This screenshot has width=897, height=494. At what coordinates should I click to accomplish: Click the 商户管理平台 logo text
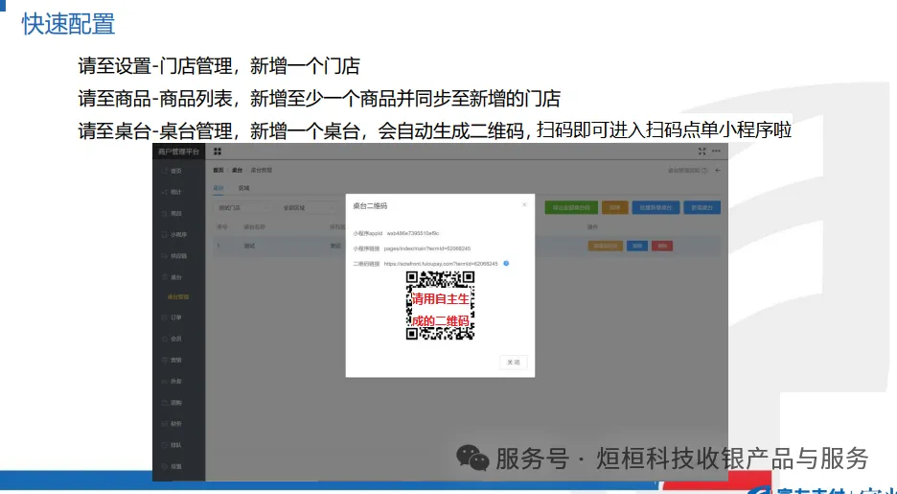[x=178, y=152]
